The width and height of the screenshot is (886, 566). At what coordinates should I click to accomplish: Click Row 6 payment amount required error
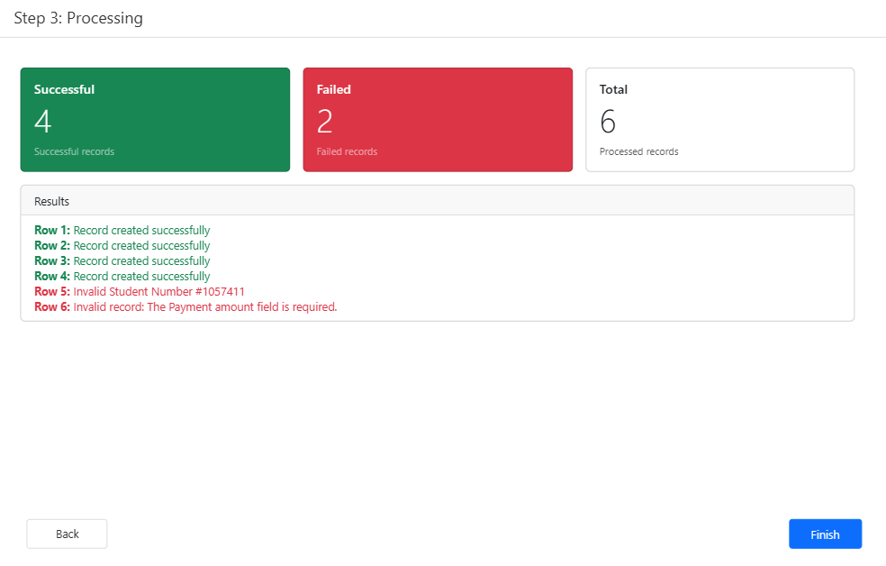[x=204, y=307]
